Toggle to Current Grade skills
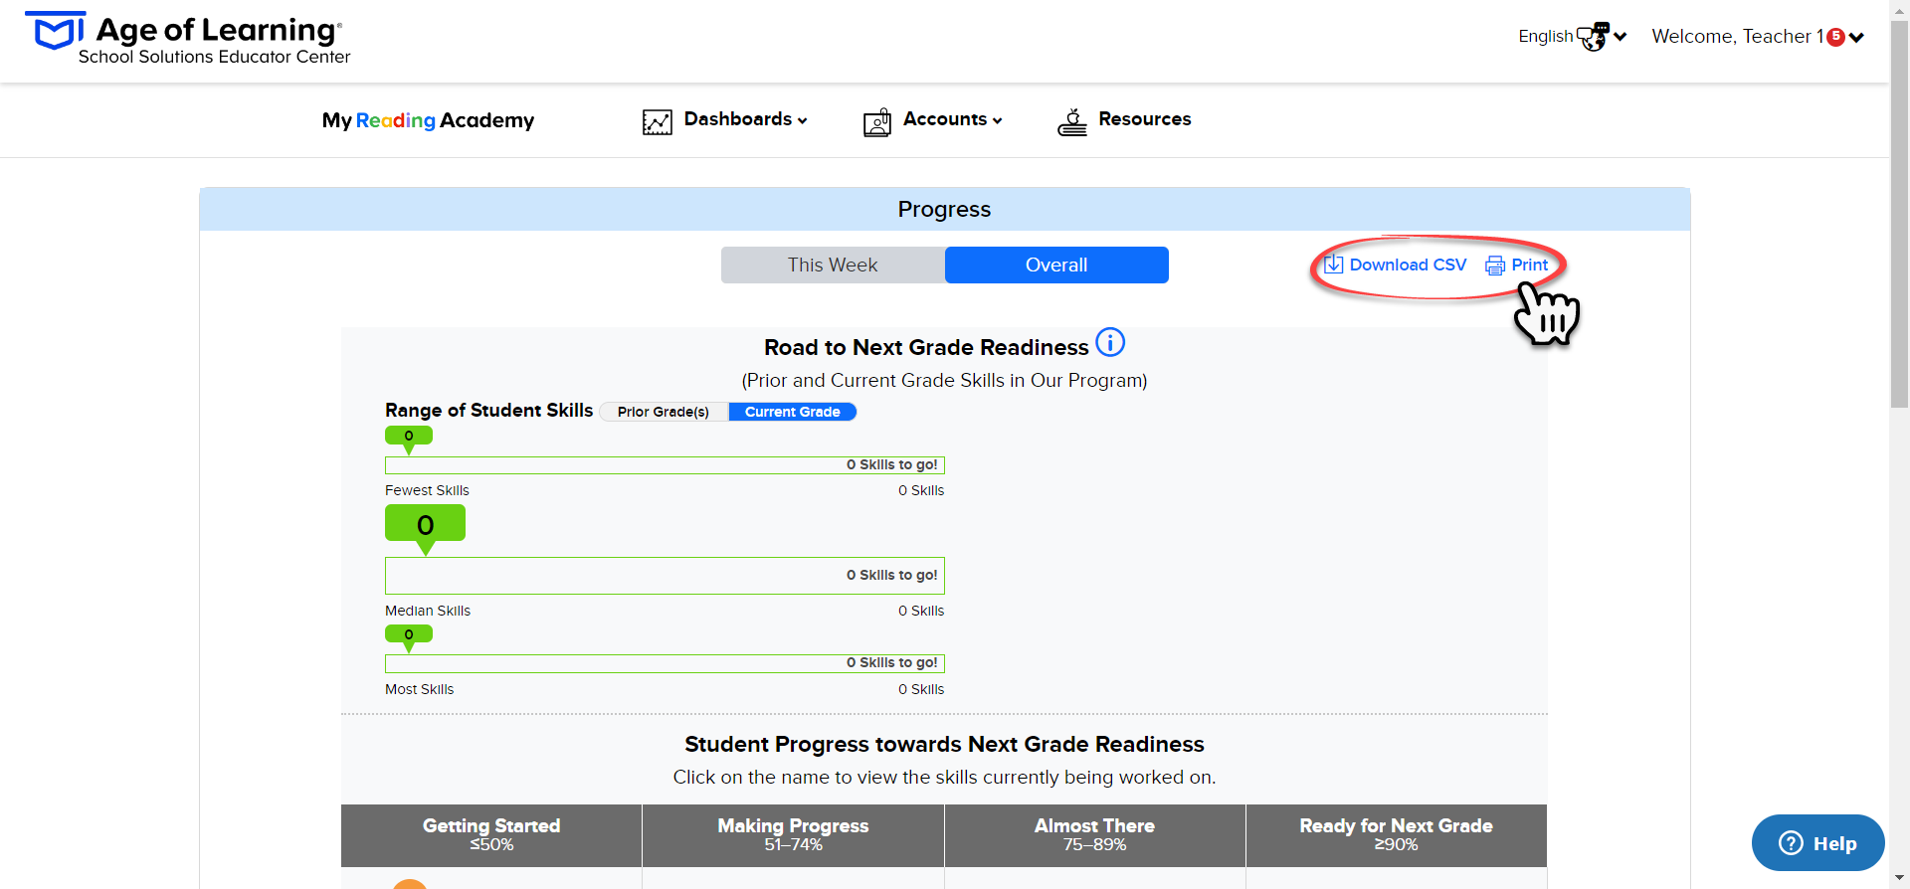 [x=793, y=412]
